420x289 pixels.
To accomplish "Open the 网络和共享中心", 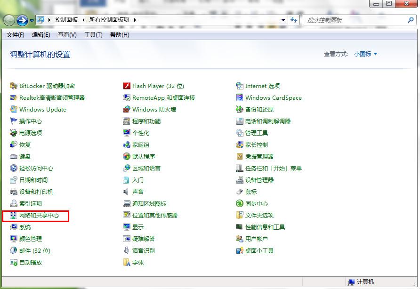I will coord(40,215).
